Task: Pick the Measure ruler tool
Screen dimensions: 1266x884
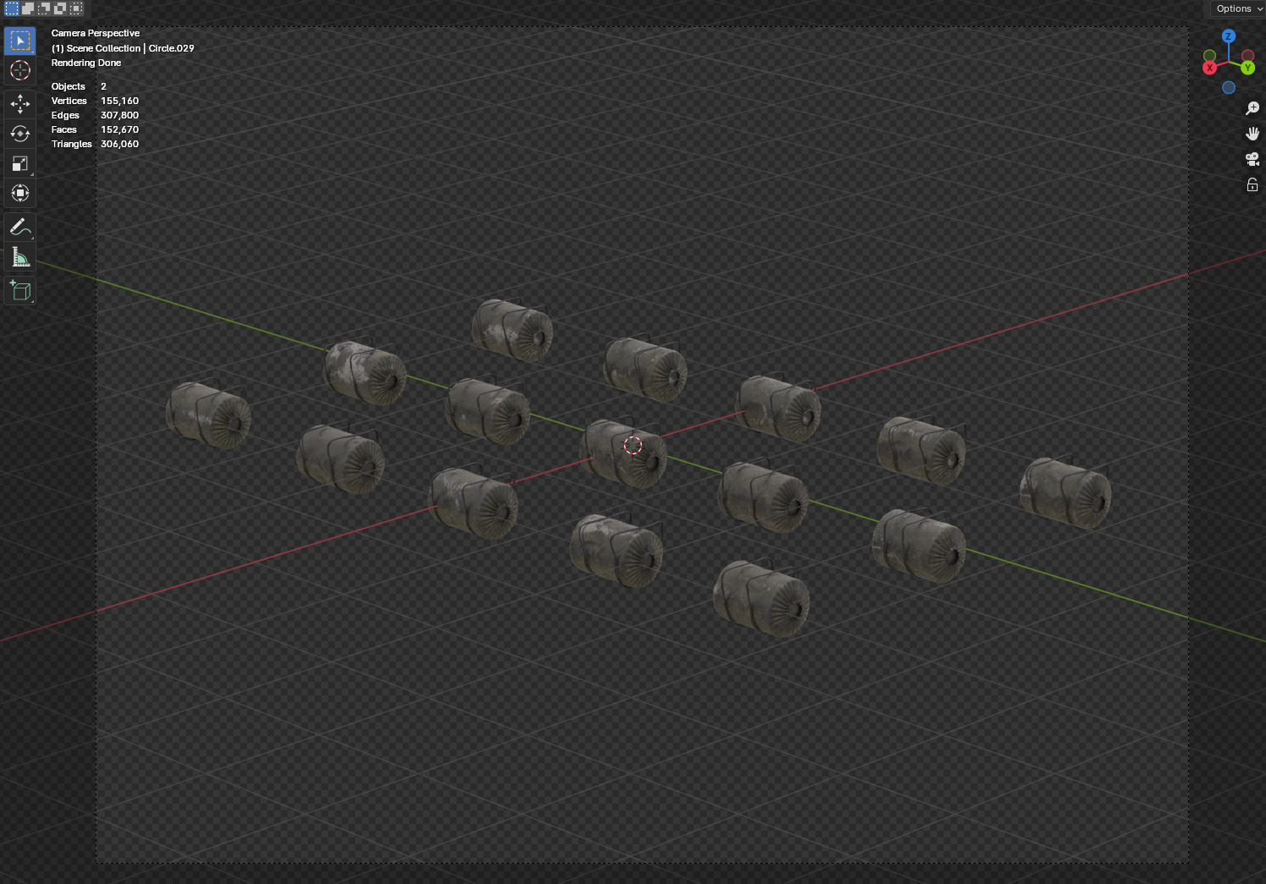Action: click(20, 256)
